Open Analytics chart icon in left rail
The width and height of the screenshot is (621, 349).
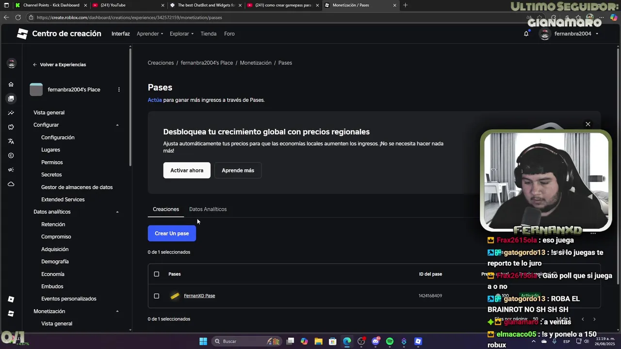[x=11, y=113]
